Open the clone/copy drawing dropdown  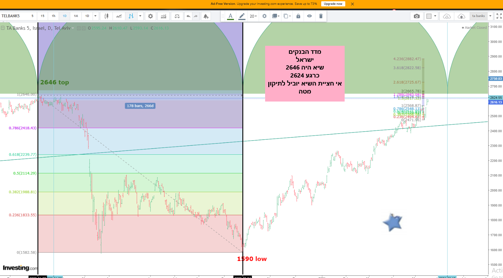pos(287,16)
